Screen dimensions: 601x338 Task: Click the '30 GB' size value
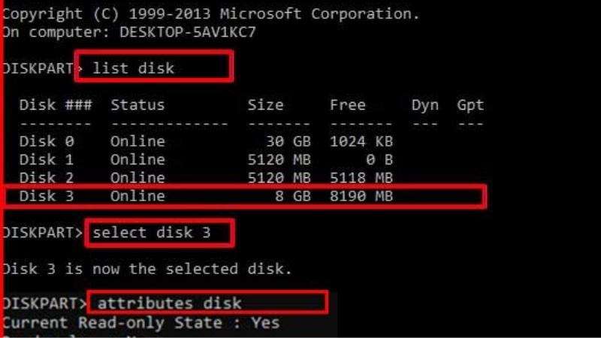point(288,141)
